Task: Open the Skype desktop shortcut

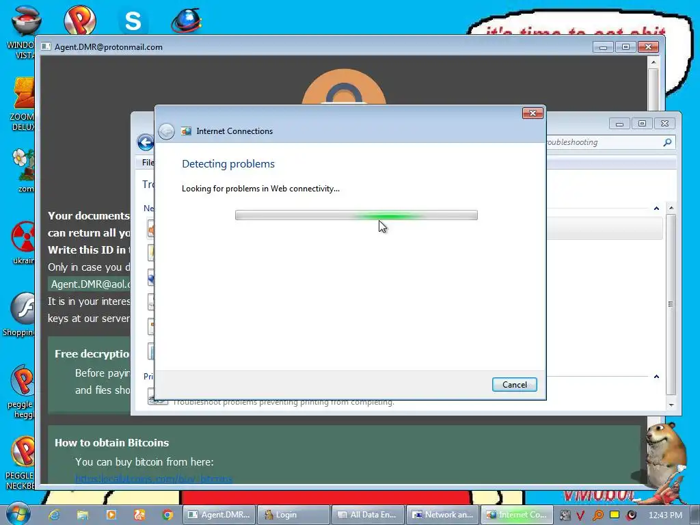Action: click(x=133, y=21)
